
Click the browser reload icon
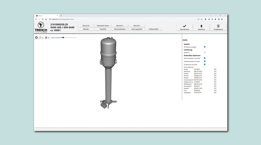click(43, 19)
